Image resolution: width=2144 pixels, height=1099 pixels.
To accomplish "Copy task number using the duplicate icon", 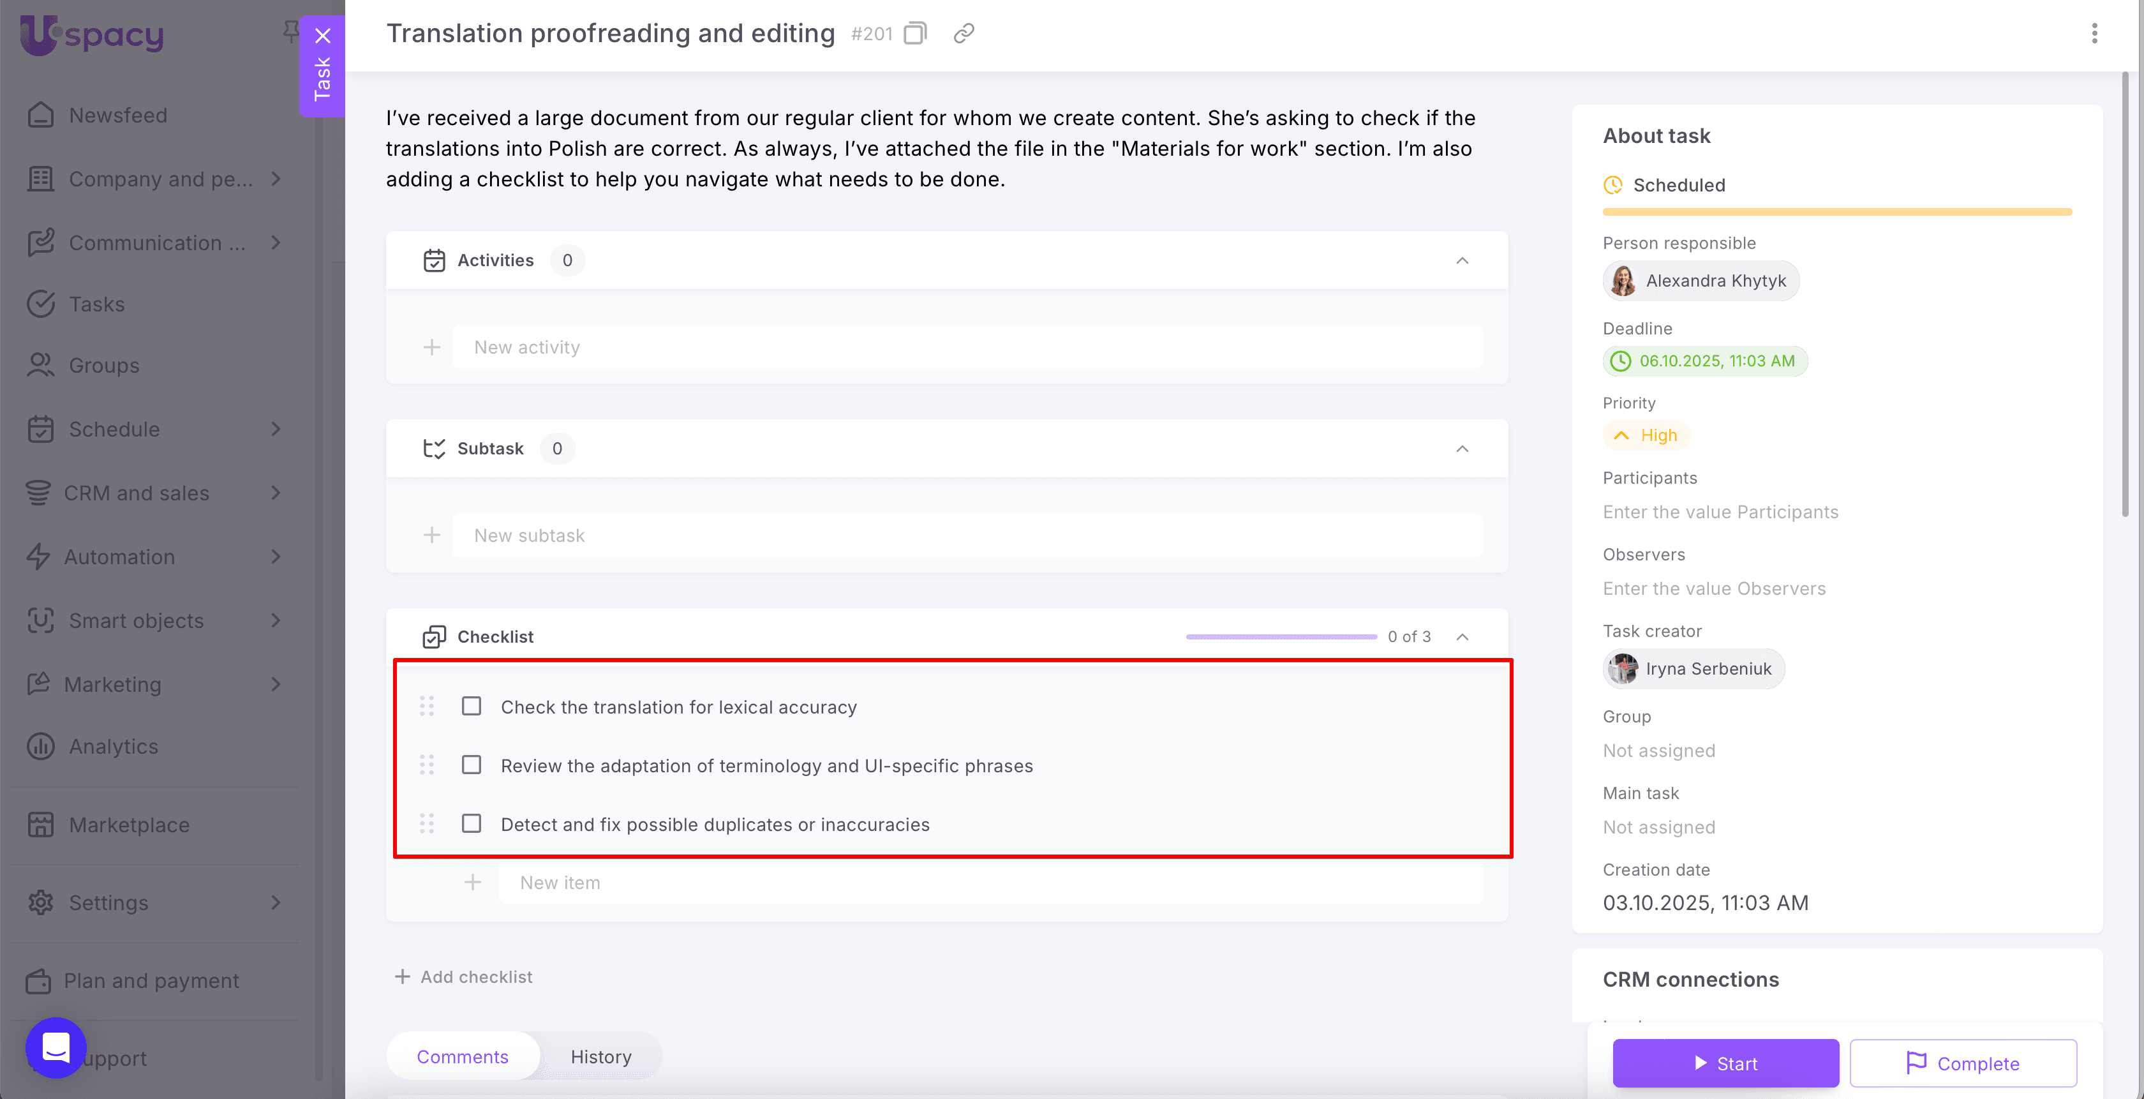I will click(x=914, y=33).
